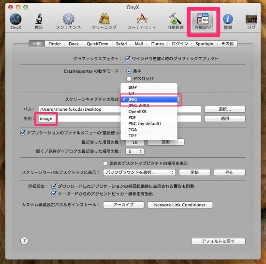Image resolution: width=266 pixels, height=264 pixels.
Task: Toggle アプリケーションのファイルメニュー checkbox
Action: click(23, 133)
